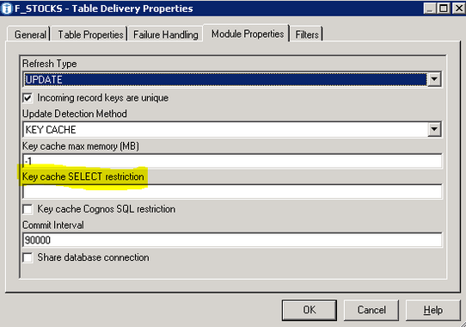This screenshot has width=466, height=327.
Task: Click the Key cache max memory field
Action: pos(232,161)
